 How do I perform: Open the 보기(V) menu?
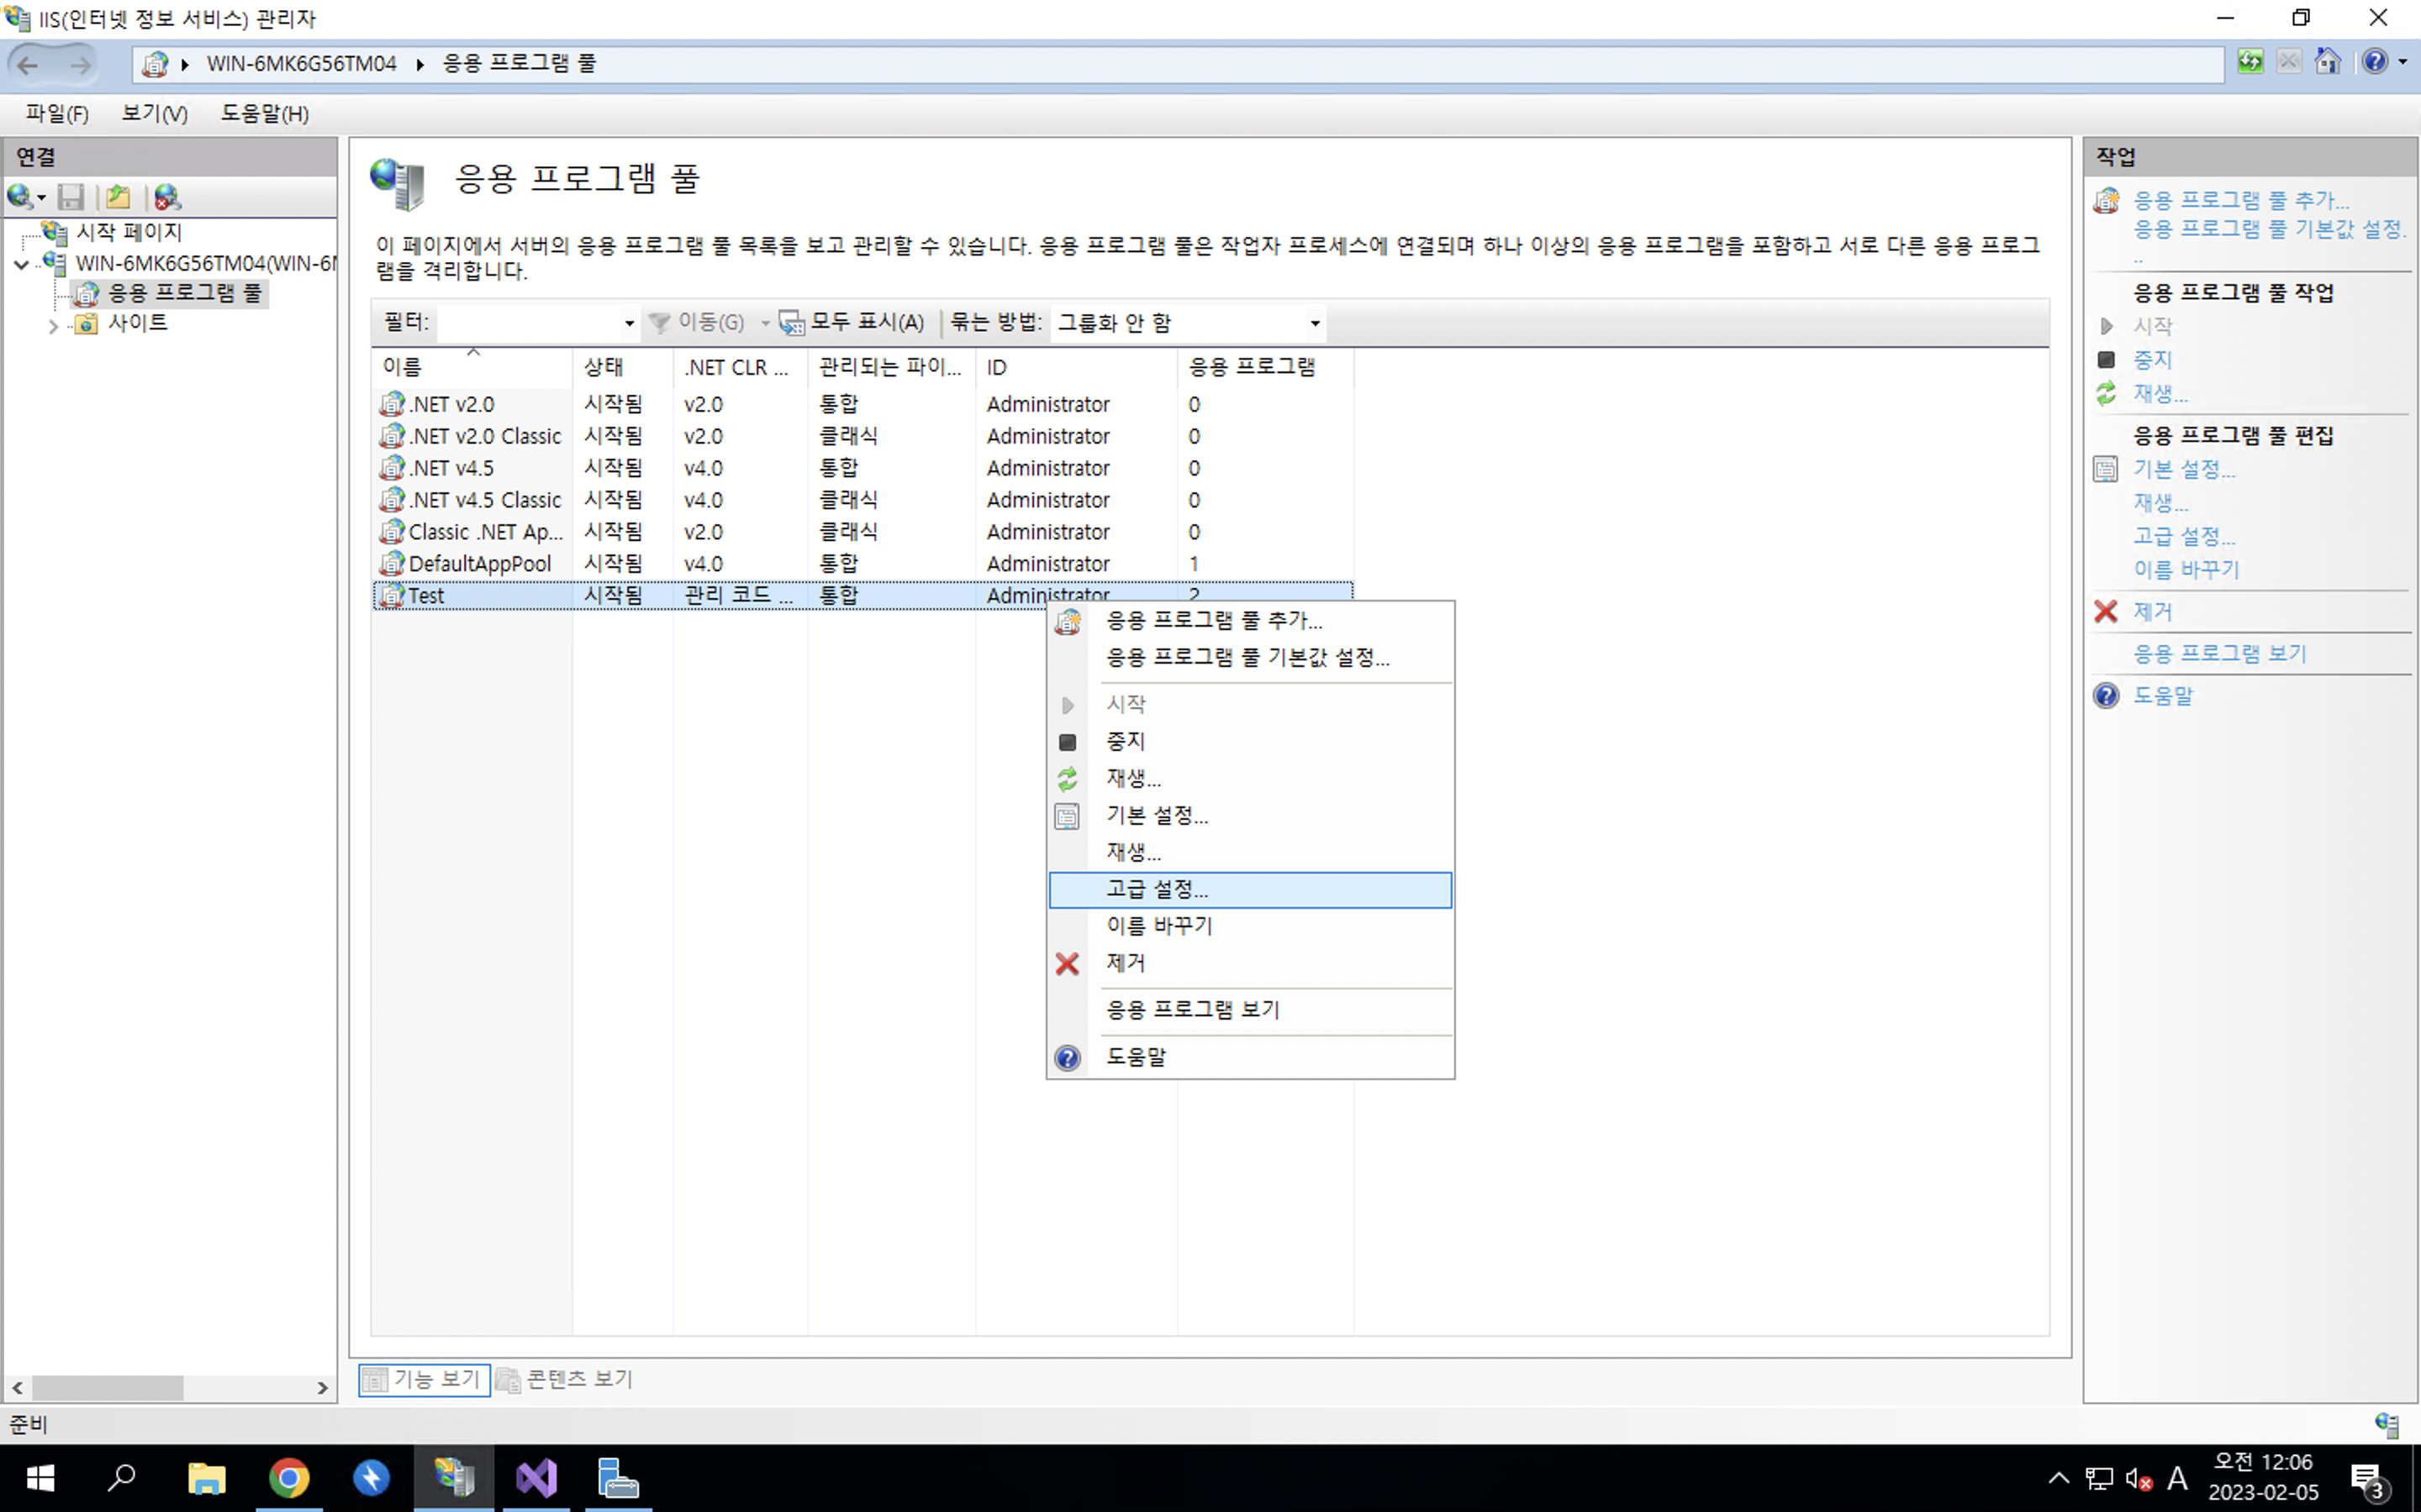tap(154, 114)
